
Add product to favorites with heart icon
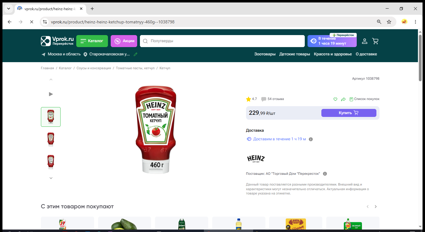click(336, 99)
